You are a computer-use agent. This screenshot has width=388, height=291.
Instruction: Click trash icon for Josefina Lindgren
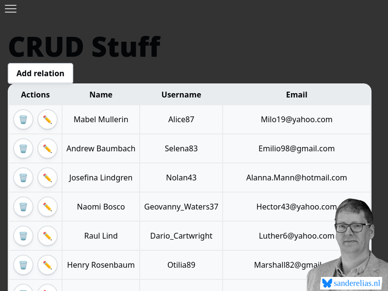click(23, 178)
